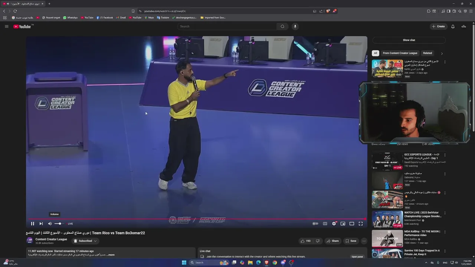Toggle subtitles CC button

[x=325, y=224]
